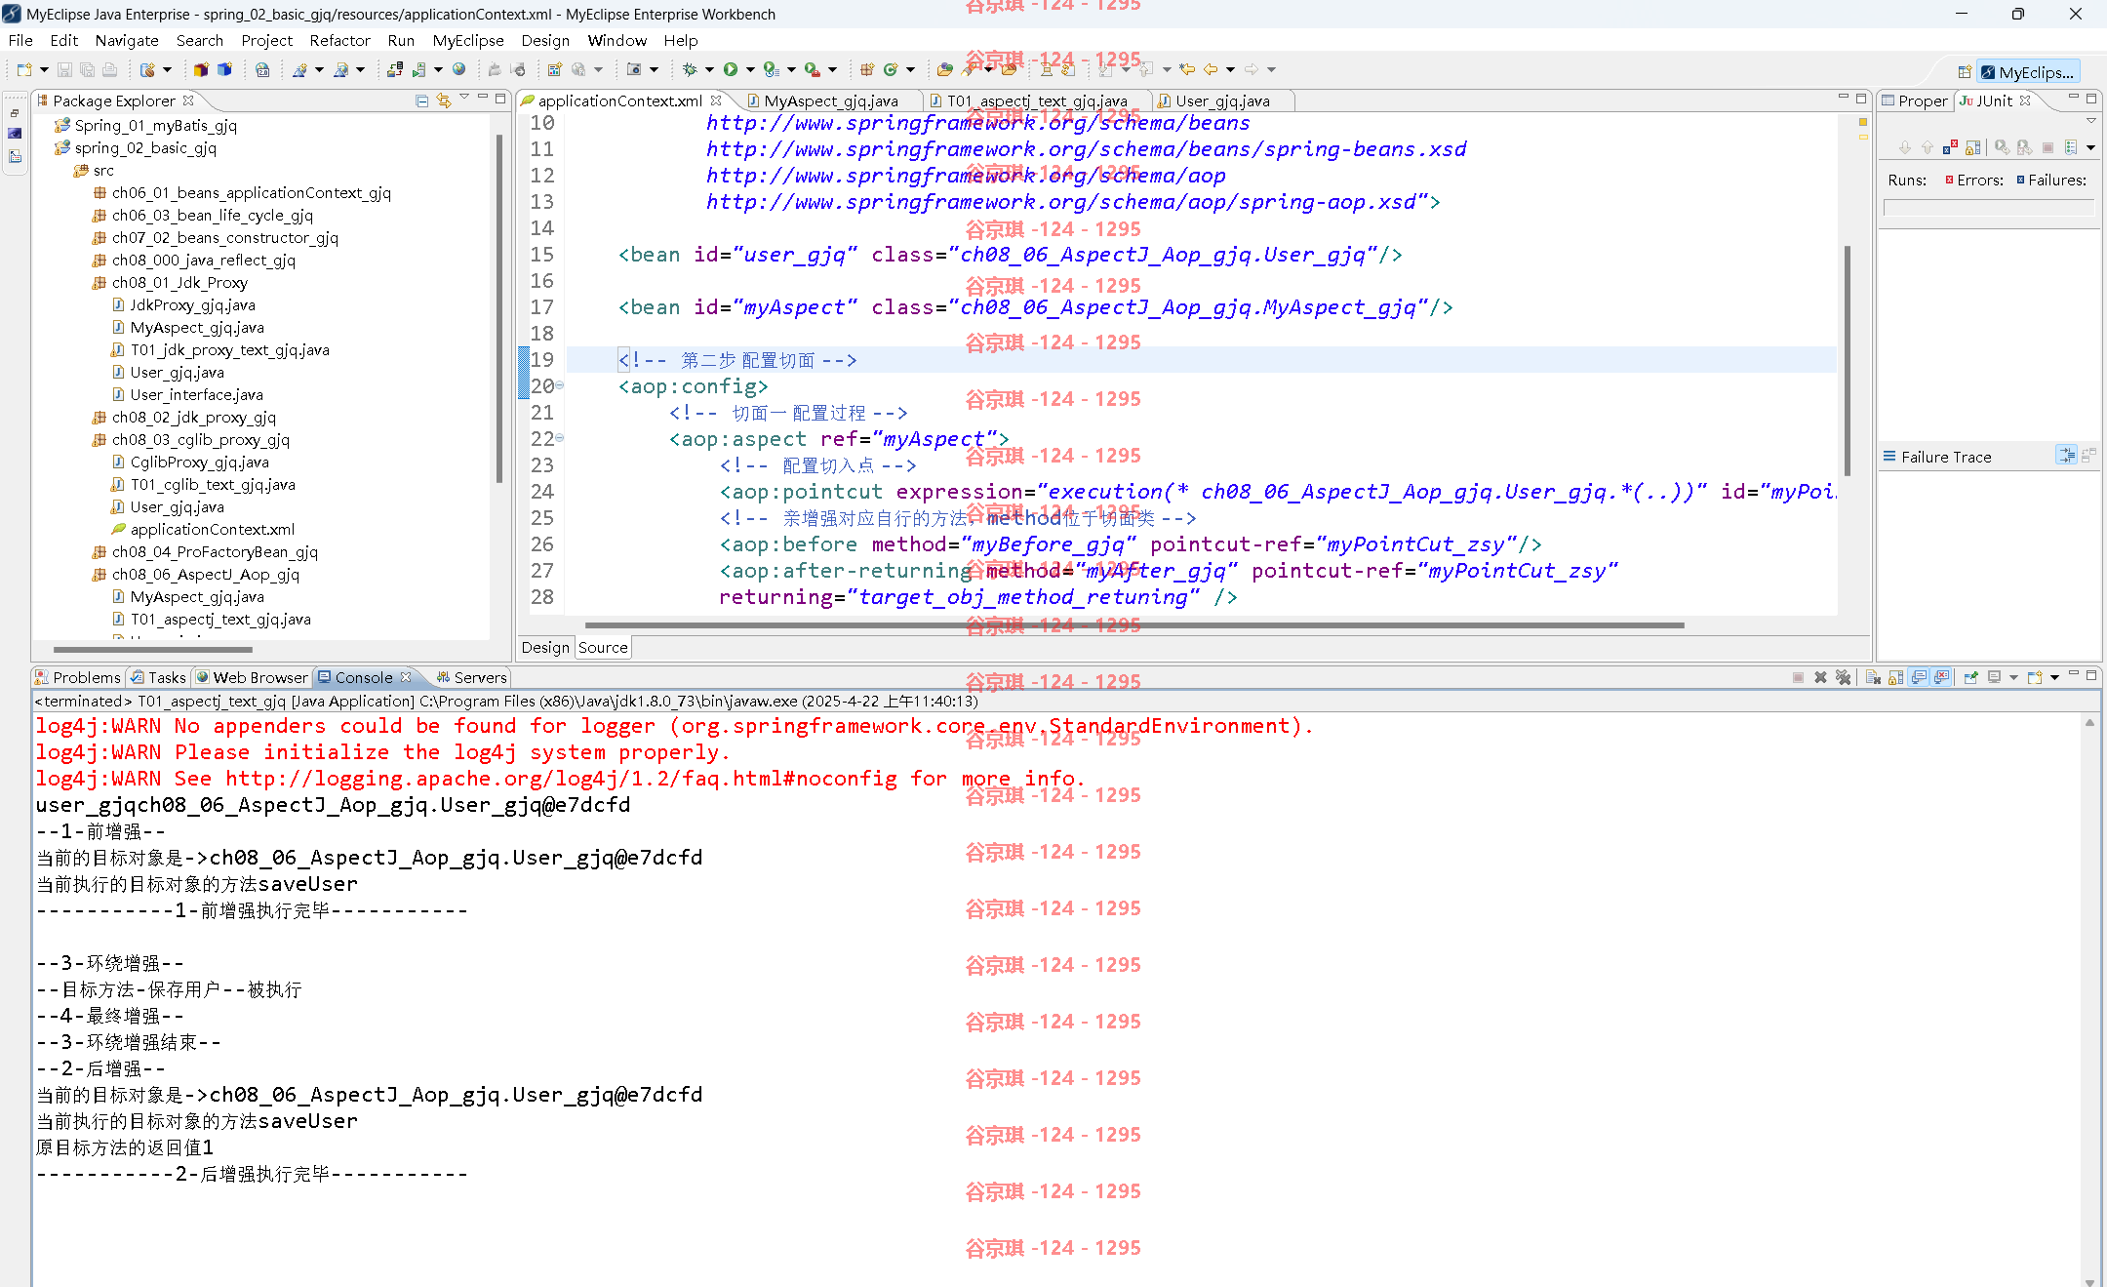
Task: Click the editor horizontal scrollbar
Action: pyautogui.click(x=1134, y=624)
